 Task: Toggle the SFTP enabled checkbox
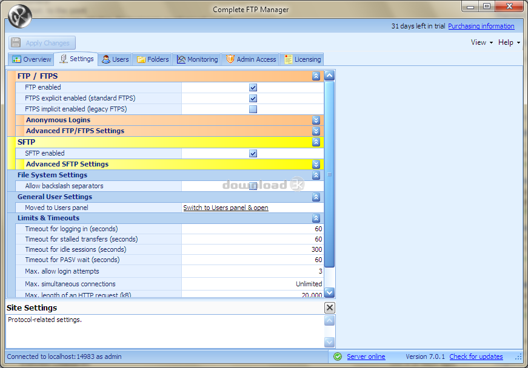pyautogui.click(x=253, y=154)
